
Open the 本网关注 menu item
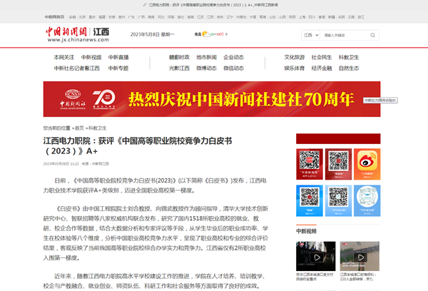coord(64,57)
